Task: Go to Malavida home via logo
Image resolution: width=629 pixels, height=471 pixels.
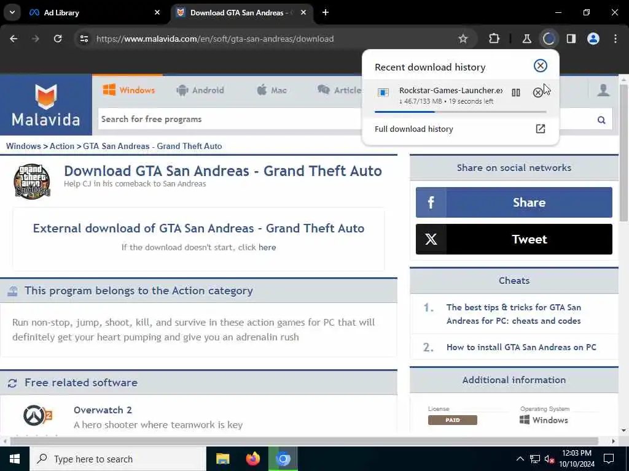Action: pos(45,105)
